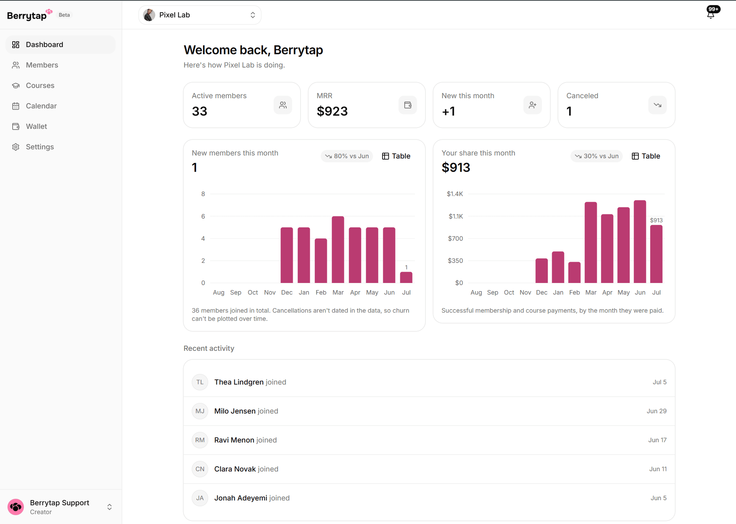The height and width of the screenshot is (524, 736).
Task: Click the Canceled trending-down icon
Action: 658,105
